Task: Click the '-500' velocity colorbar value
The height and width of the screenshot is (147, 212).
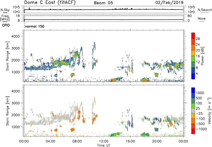Action: (x=200, y=124)
